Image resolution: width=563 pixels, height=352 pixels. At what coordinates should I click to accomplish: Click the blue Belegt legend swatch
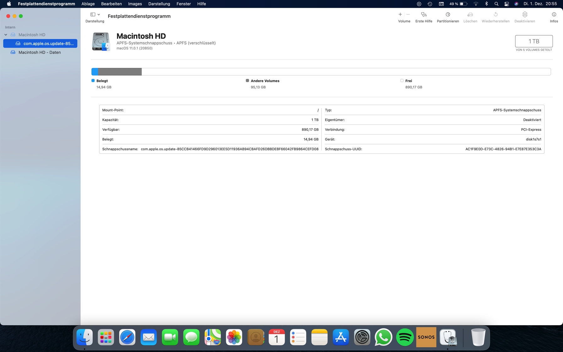click(93, 80)
